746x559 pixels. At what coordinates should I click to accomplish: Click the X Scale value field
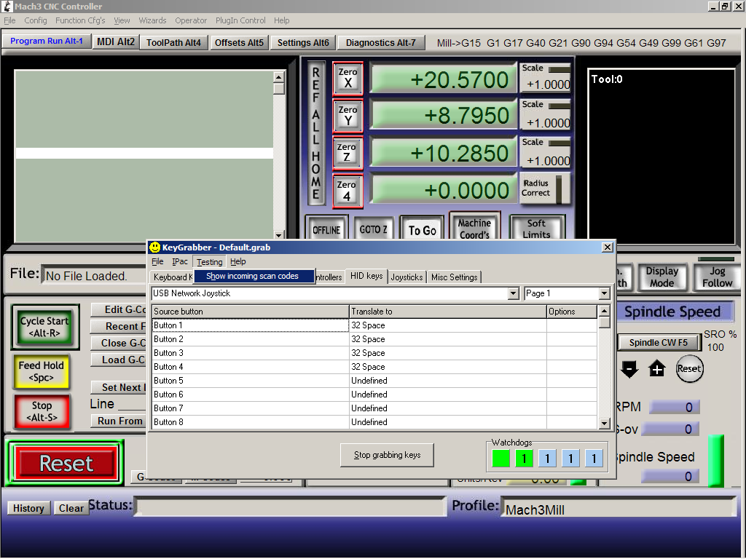point(546,84)
